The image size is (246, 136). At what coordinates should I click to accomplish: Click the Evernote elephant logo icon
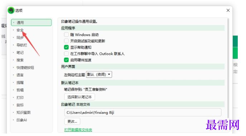click(x=11, y=10)
